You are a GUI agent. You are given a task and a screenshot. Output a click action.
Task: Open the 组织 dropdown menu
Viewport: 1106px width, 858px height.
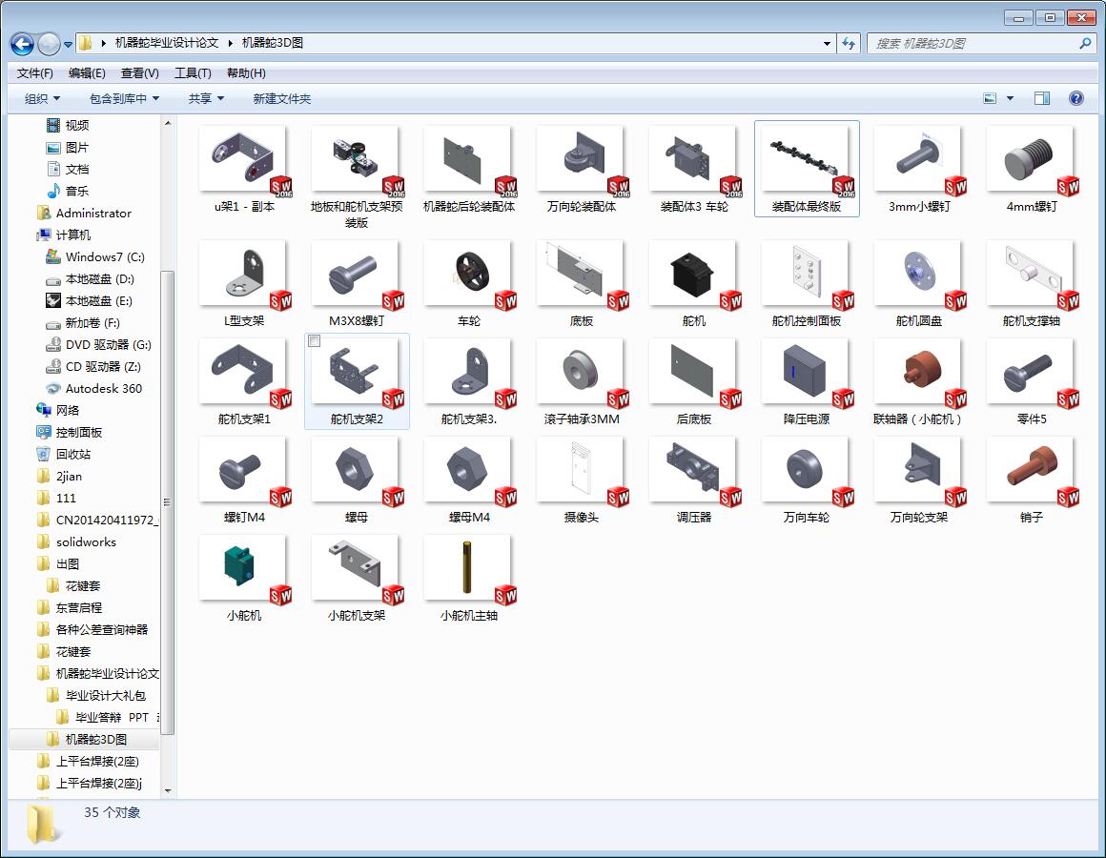pyautogui.click(x=42, y=99)
